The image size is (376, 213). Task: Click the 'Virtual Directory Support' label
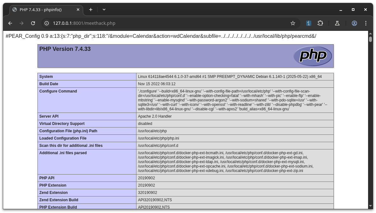62,124
